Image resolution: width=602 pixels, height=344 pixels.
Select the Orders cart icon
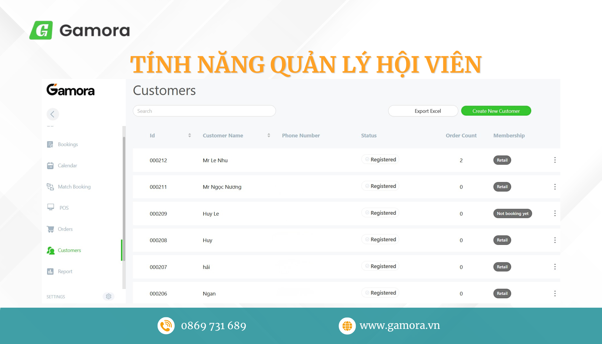pyautogui.click(x=50, y=229)
